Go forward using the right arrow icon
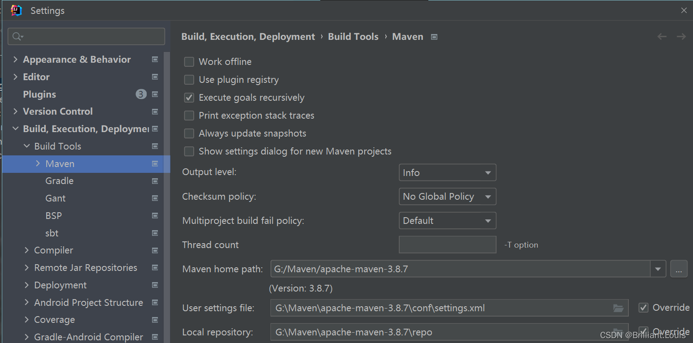 pyautogui.click(x=681, y=37)
